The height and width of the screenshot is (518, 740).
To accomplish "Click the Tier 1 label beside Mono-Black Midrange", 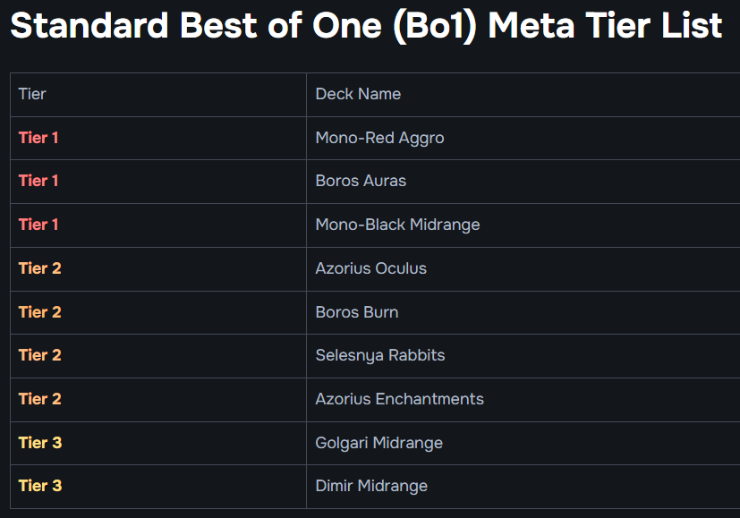I will [x=38, y=225].
